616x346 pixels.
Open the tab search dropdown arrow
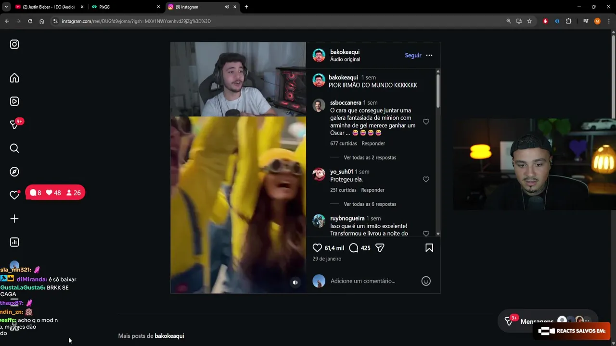click(6, 7)
